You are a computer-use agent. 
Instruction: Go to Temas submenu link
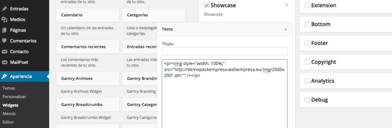click(9, 88)
